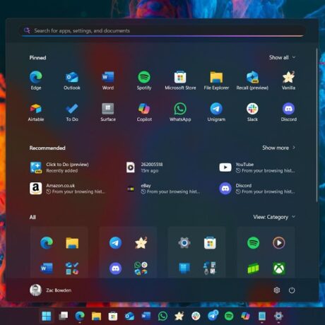This screenshot has width=325, height=325.
Task: Open the Slack icon on the taskbar
Action: 196,316
